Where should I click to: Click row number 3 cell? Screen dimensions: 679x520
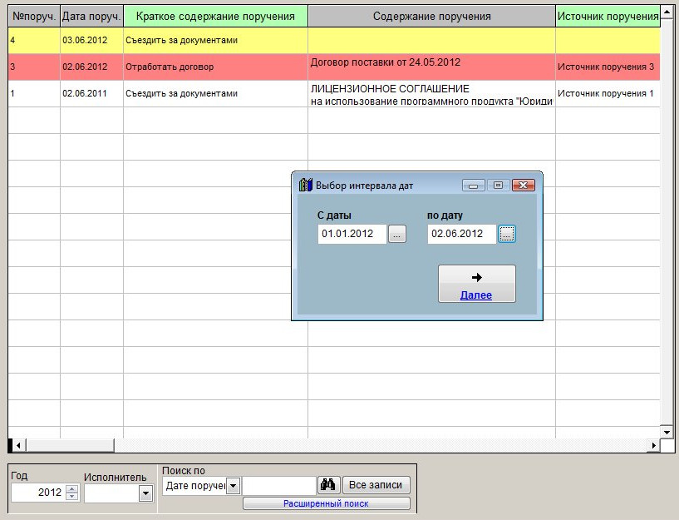(x=34, y=67)
